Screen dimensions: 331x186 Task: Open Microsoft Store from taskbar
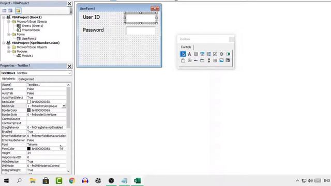46,180
